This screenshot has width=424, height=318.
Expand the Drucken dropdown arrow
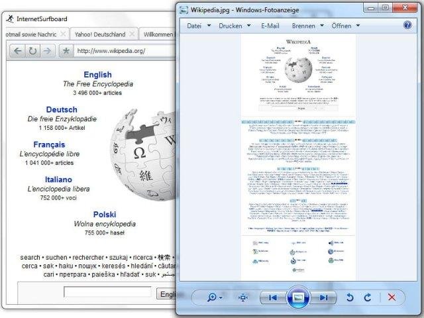point(249,25)
